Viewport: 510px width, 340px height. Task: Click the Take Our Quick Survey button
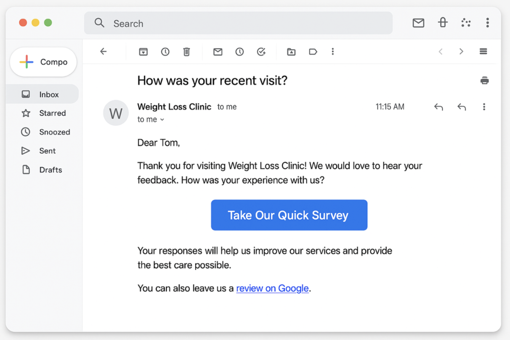coord(289,215)
